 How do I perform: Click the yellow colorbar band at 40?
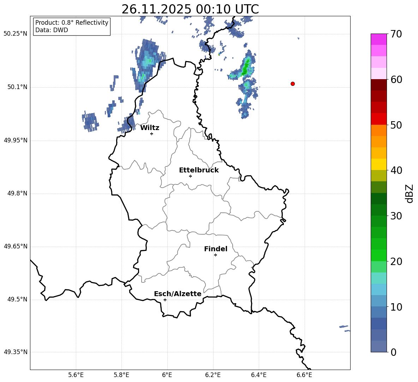pyautogui.click(x=379, y=164)
